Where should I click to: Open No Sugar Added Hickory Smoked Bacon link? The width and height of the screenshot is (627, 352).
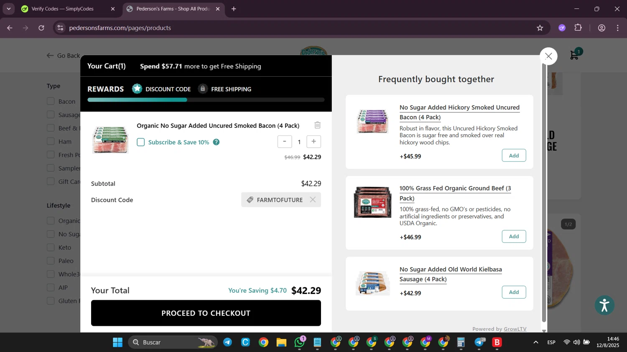pos(459,112)
